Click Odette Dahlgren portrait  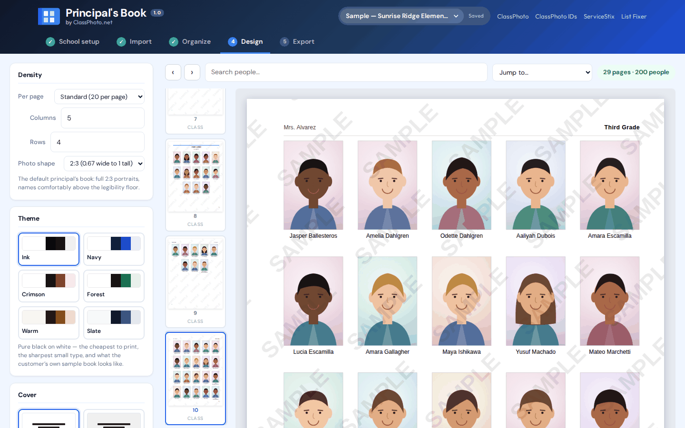(x=461, y=185)
